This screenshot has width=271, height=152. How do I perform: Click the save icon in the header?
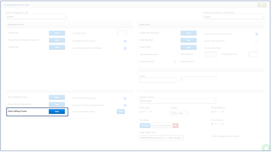262,5
